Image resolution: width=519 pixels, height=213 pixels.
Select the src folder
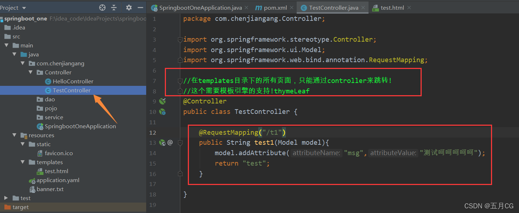coord(73,36)
